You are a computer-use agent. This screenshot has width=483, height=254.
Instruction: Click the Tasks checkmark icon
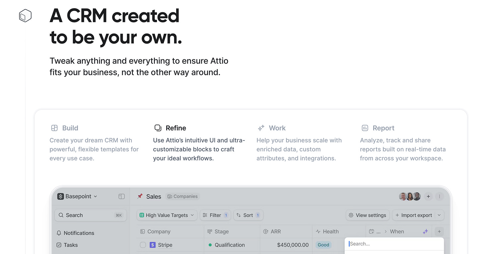59,245
